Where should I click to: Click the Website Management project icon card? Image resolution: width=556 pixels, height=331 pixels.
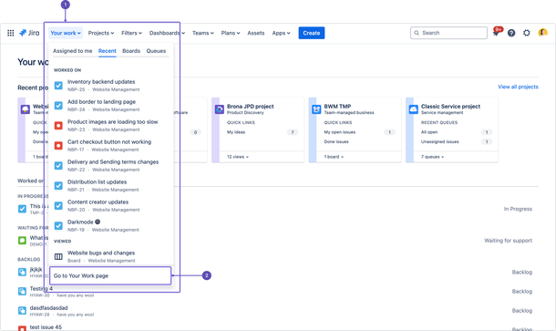pos(26,109)
